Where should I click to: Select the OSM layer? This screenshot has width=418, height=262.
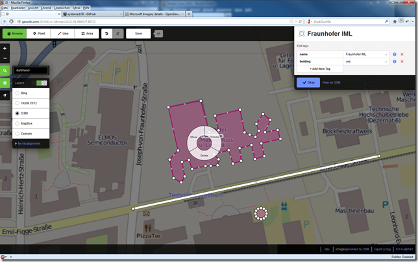click(31, 113)
